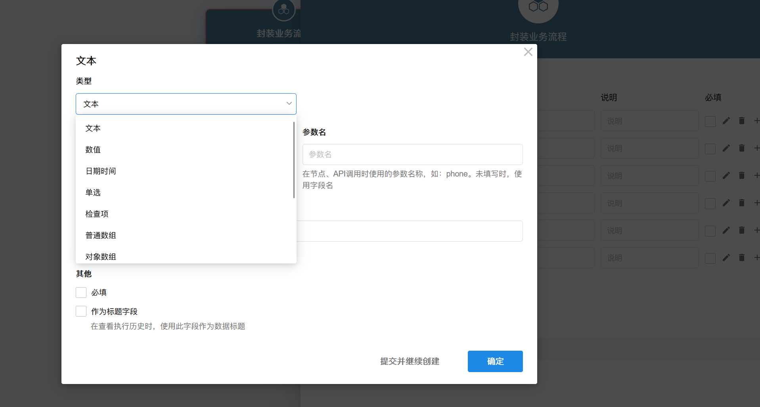Viewport: 760px width, 407px height.
Task: Click the pencil edit icon in first row
Action: click(726, 121)
